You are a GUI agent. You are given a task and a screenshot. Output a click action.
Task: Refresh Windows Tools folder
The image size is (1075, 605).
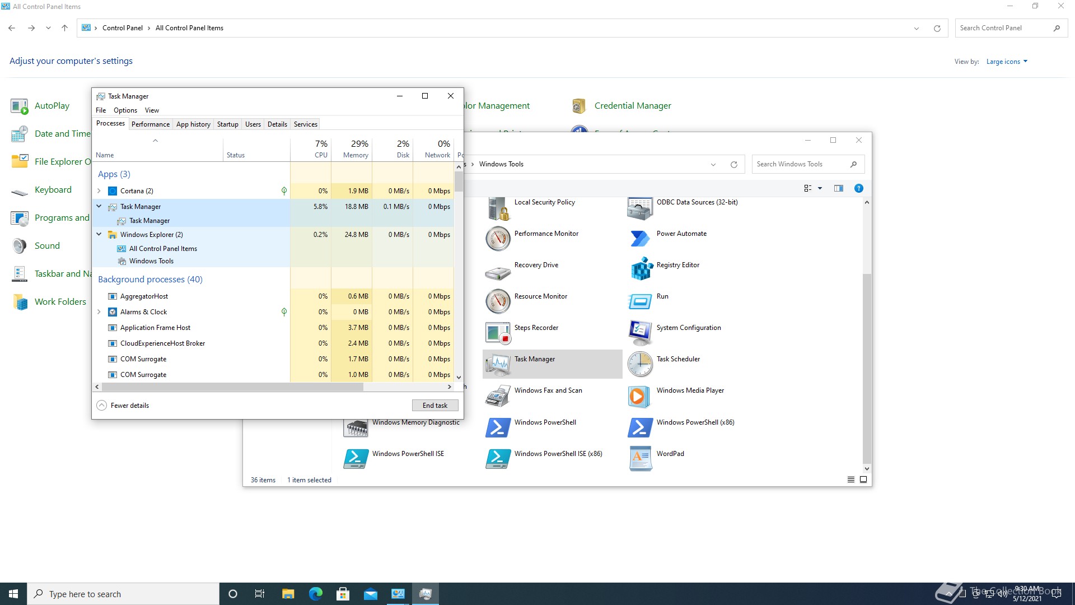[734, 165]
